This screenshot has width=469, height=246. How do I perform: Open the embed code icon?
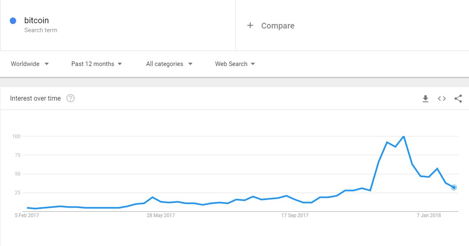click(x=442, y=99)
